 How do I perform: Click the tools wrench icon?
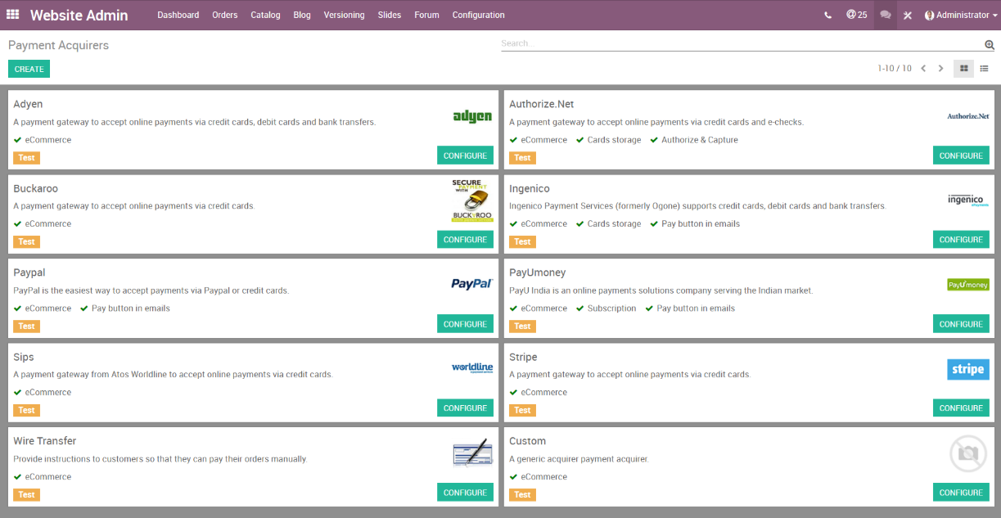(x=908, y=14)
